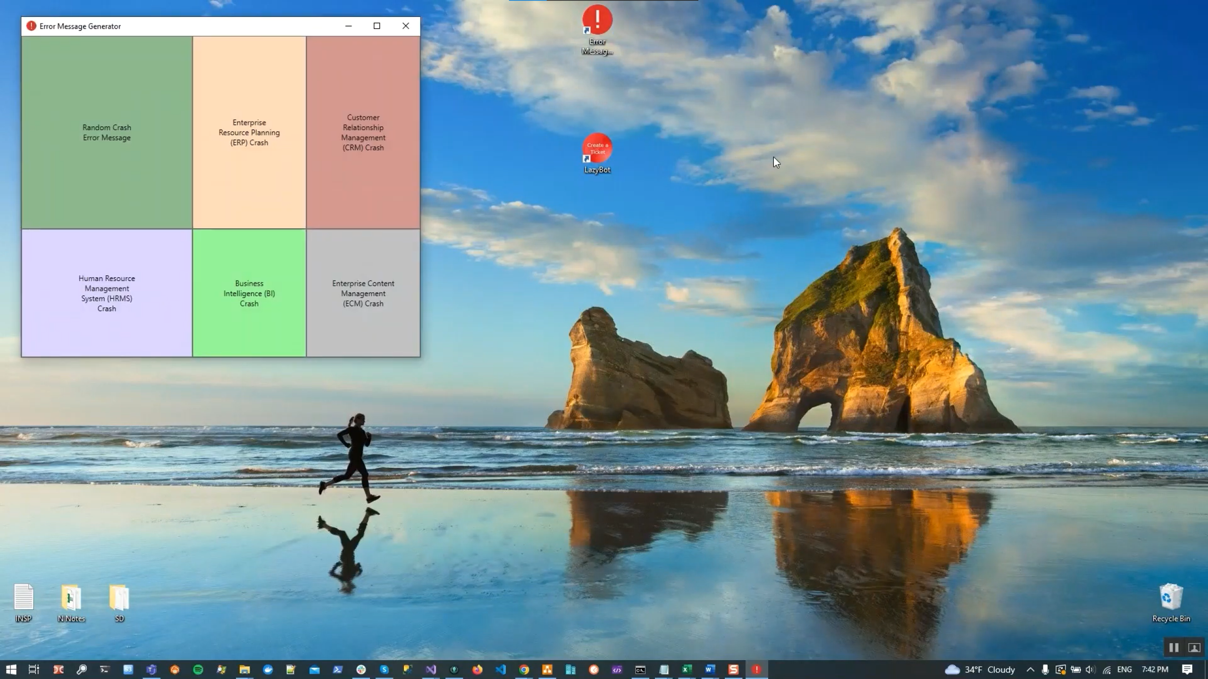Open Spotify from the taskbar

[198, 670]
